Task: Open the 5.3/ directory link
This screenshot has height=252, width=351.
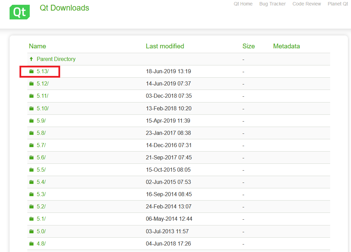Action: click(x=41, y=194)
